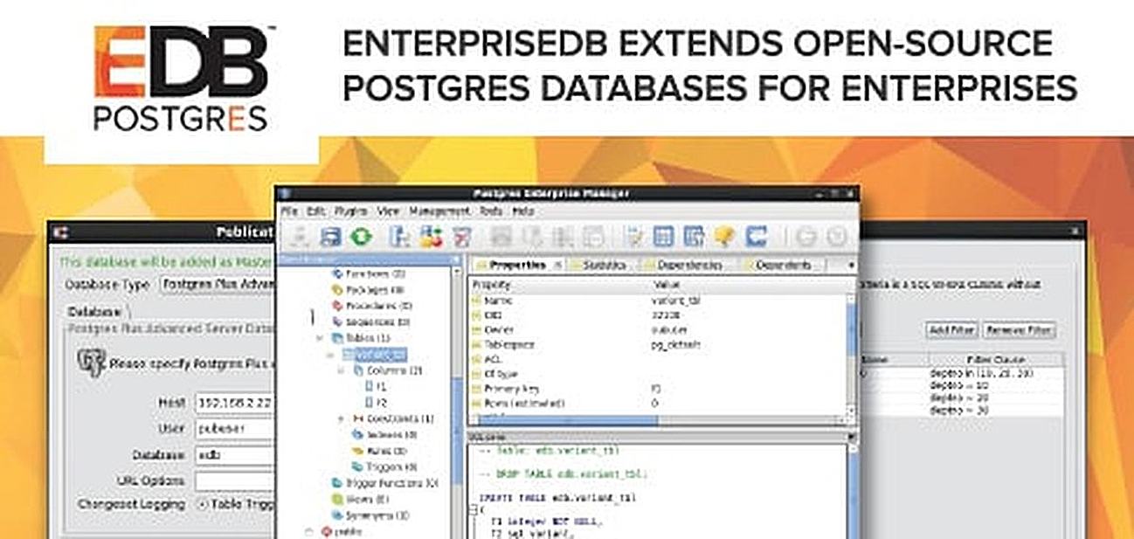1134x539 pixels.
Task: Switch to the Properties tab
Action: 516,265
